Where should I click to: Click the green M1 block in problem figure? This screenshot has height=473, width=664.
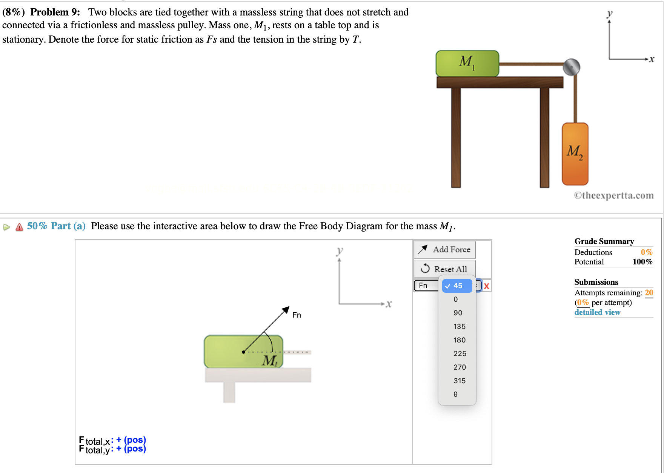point(467,63)
